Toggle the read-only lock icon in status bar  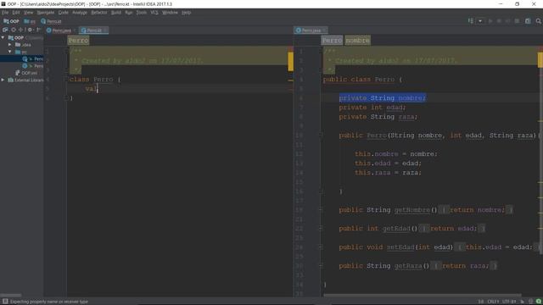[x=523, y=302]
